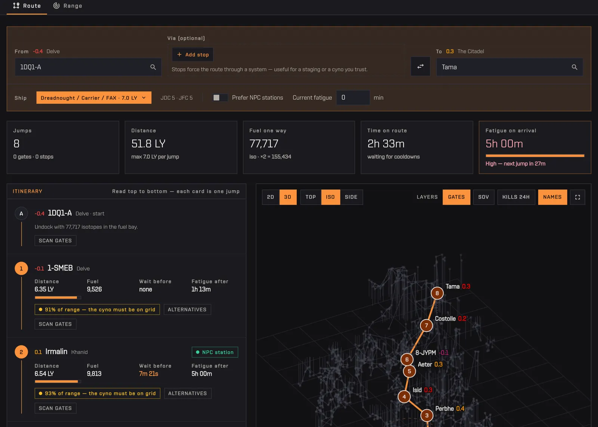Viewport: 598px width, 427px height.
Task: Open the ship type dropdown
Action: [94, 98]
